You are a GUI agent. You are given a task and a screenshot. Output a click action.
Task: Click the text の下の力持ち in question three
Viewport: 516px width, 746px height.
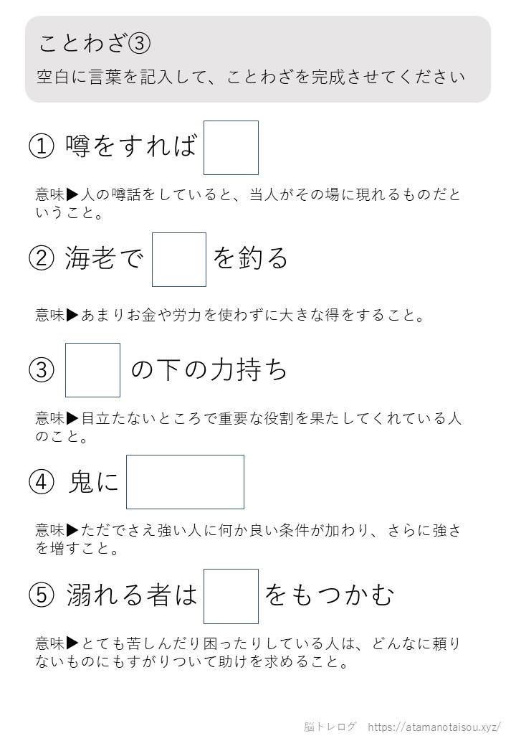pyautogui.click(x=209, y=370)
